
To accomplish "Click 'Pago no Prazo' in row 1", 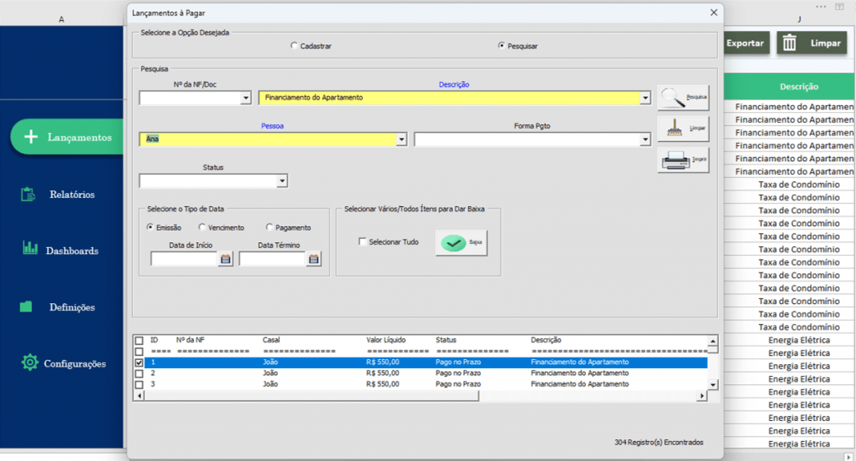I will [458, 362].
